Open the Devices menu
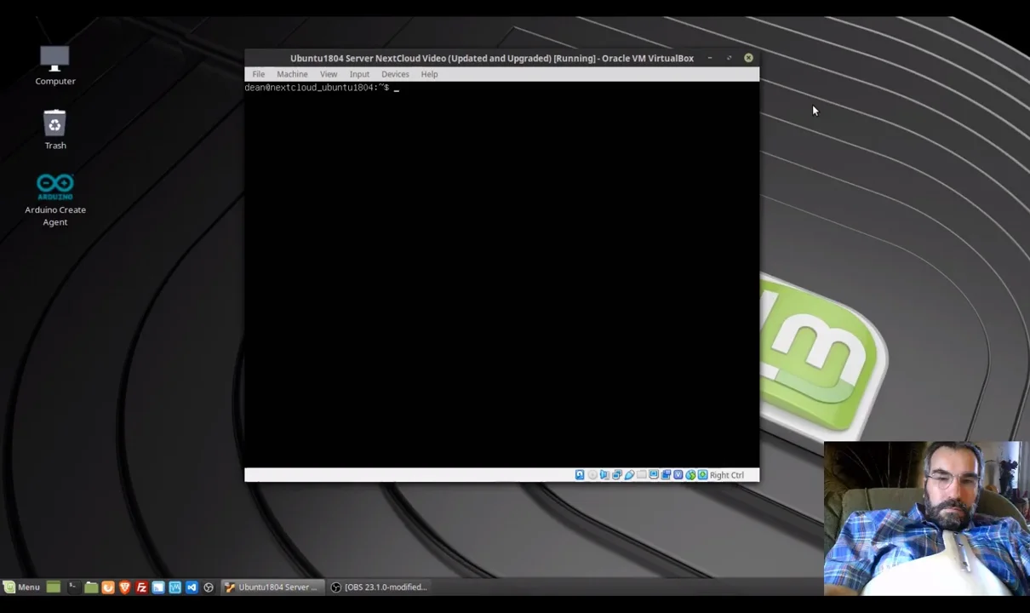Viewport: 1030px width, 613px height. 395,74
